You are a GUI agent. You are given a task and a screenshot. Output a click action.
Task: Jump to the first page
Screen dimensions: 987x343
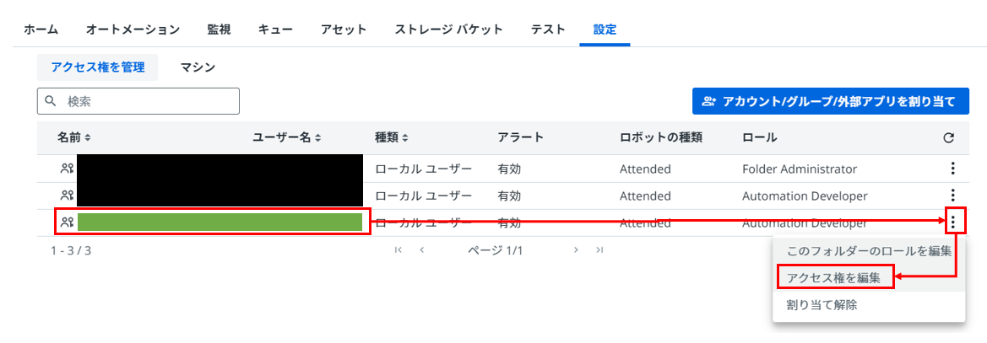(x=398, y=250)
